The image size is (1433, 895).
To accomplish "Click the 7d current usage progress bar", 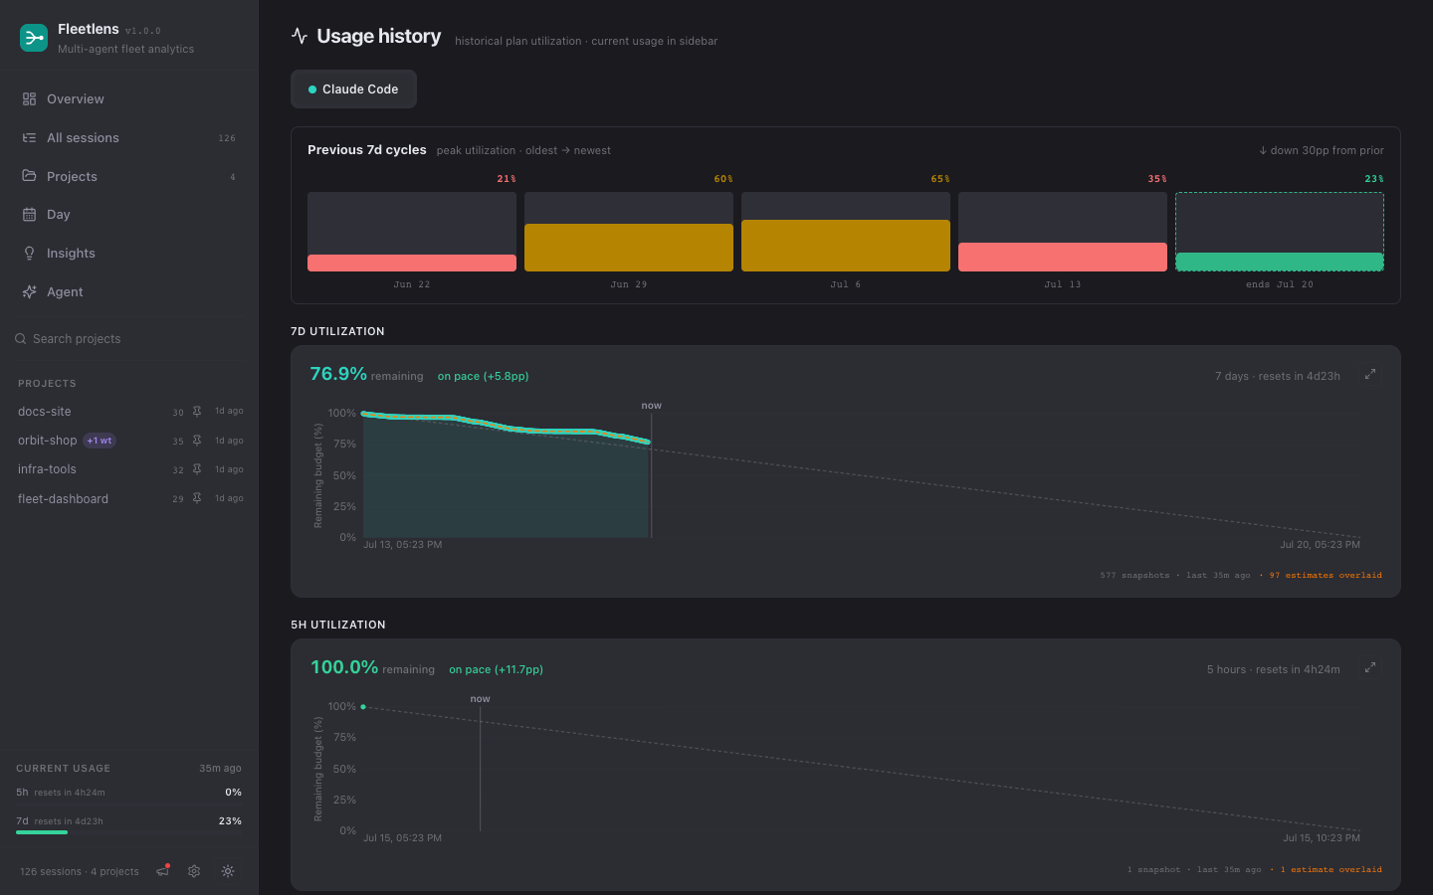I will 128,832.
